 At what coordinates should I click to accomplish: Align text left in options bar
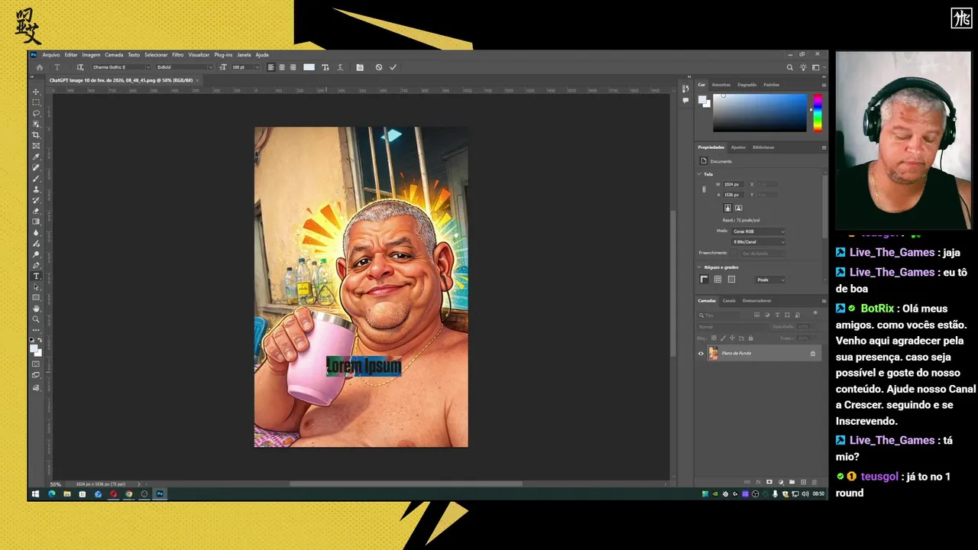(x=271, y=67)
